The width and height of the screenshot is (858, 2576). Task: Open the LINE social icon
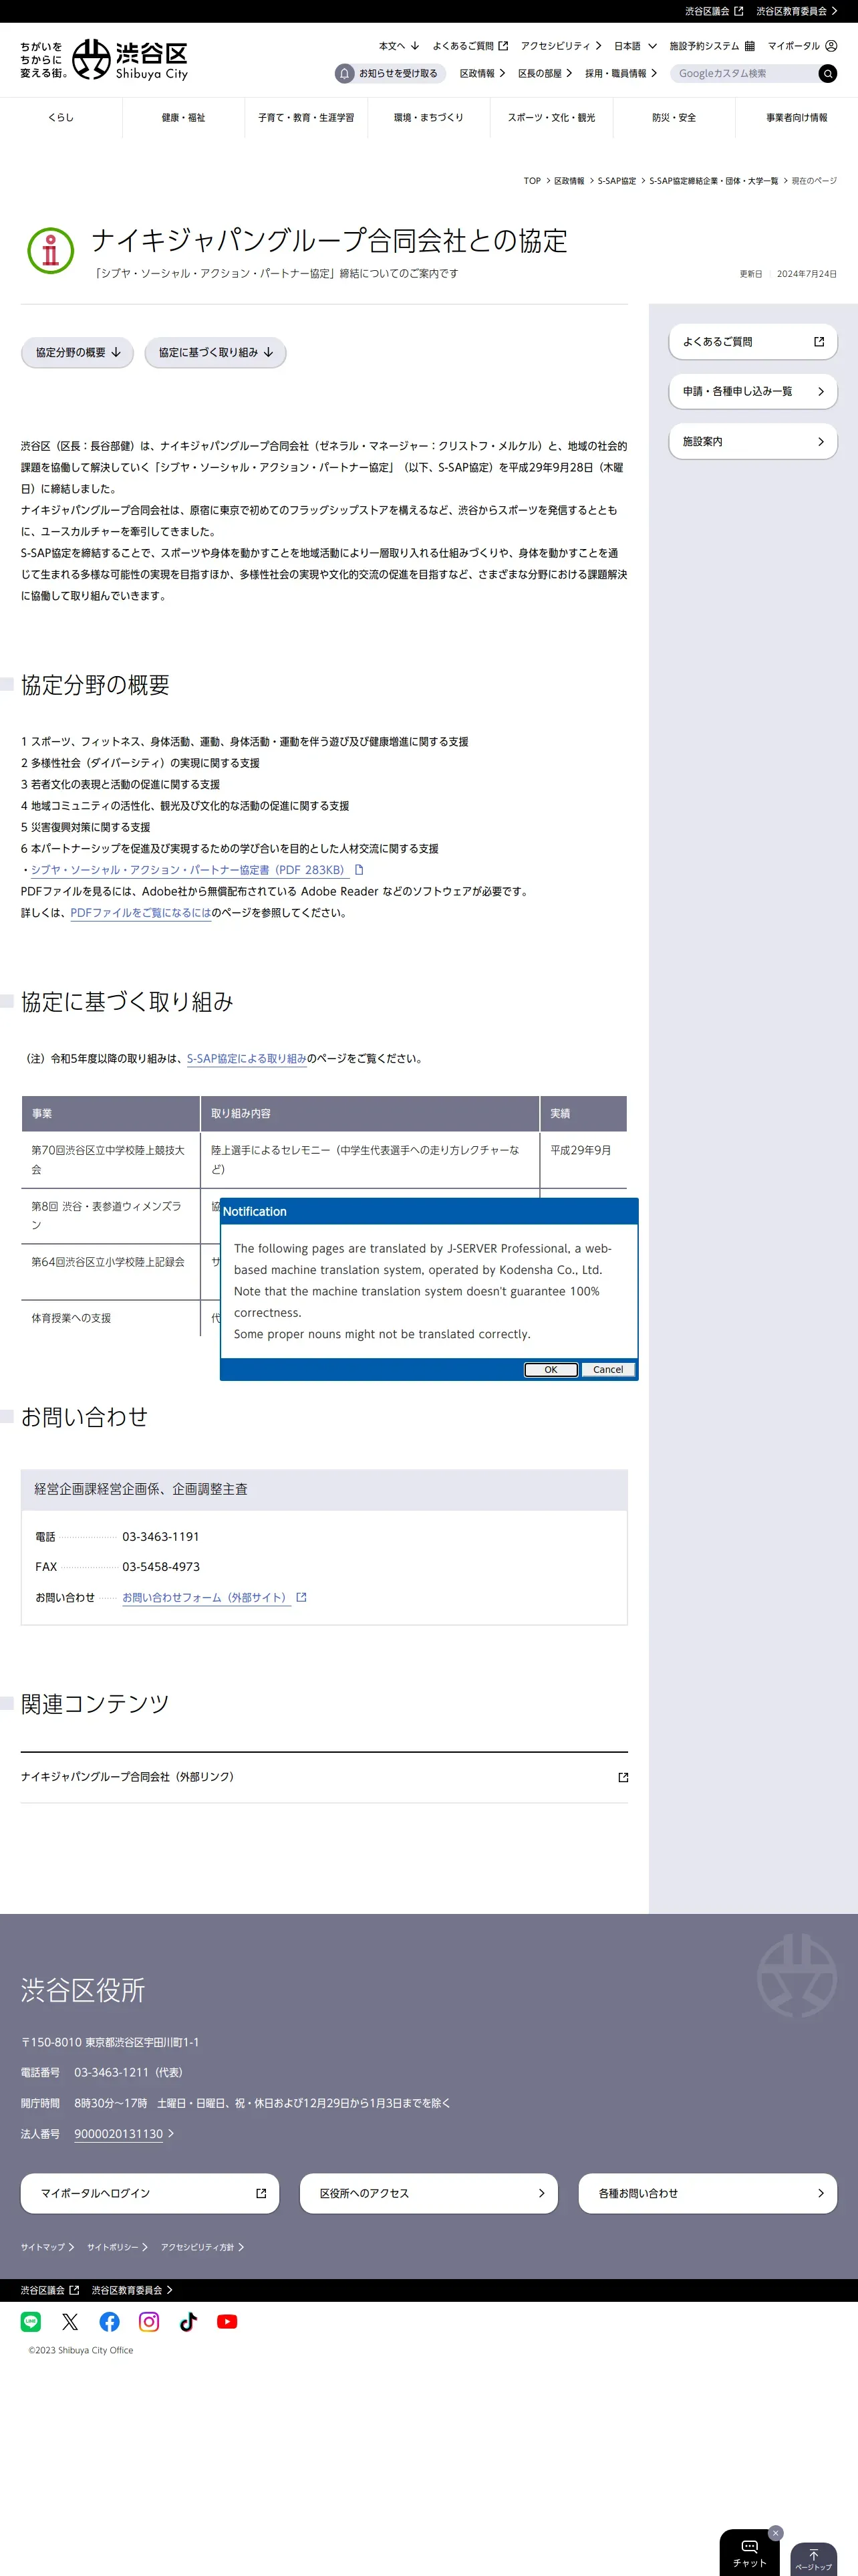point(31,2321)
